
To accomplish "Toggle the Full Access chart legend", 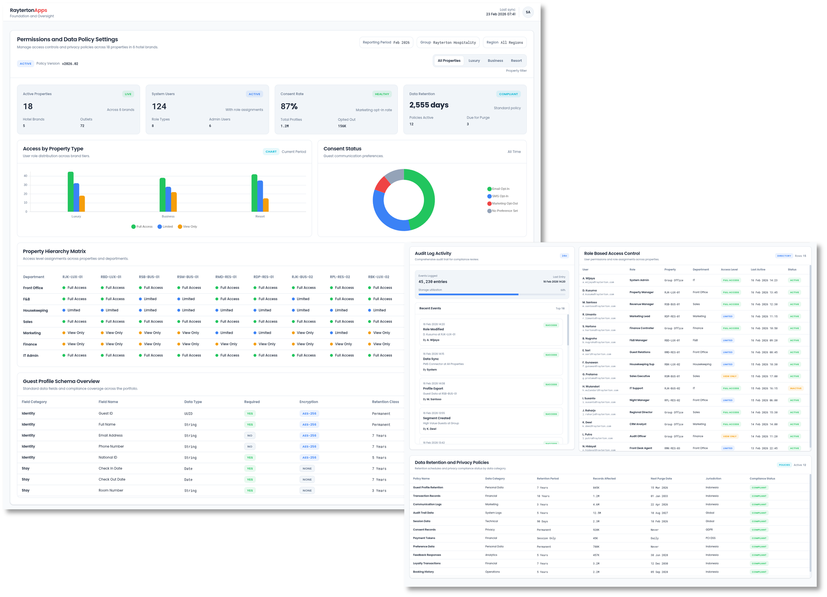I will [x=142, y=226].
